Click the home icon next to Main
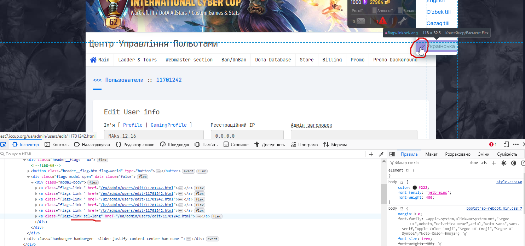525x246 pixels. click(93, 60)
